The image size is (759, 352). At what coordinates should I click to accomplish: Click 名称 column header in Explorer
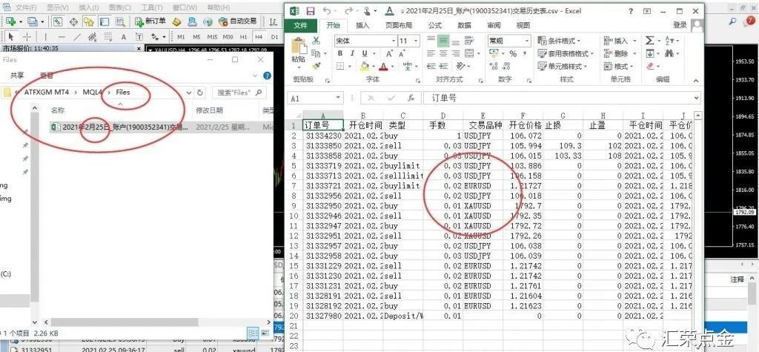pos(58,110)
